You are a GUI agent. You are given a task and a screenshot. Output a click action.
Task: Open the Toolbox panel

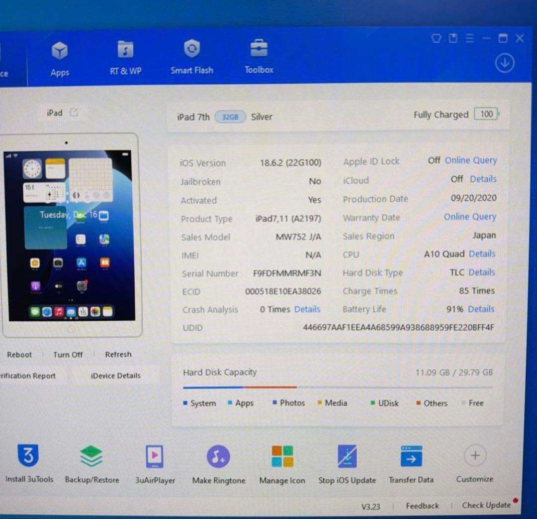[259, 56]
